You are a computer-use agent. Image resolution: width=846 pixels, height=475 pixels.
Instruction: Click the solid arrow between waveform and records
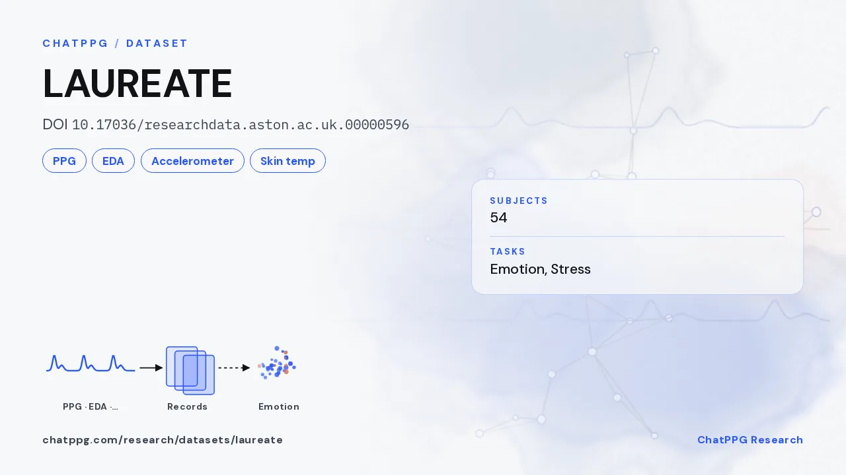coord(151,368)
